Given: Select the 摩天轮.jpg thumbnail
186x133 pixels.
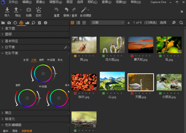Looking at the screenshot, I should click(x=141, y=45).
